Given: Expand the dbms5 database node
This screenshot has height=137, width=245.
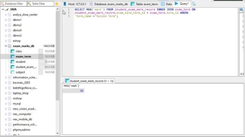Looking at the screenshot, I should tap(6, 35).
